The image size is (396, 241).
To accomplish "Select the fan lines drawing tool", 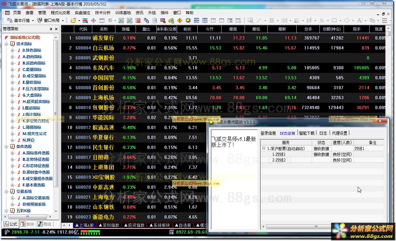I will [x=297, y=21].
